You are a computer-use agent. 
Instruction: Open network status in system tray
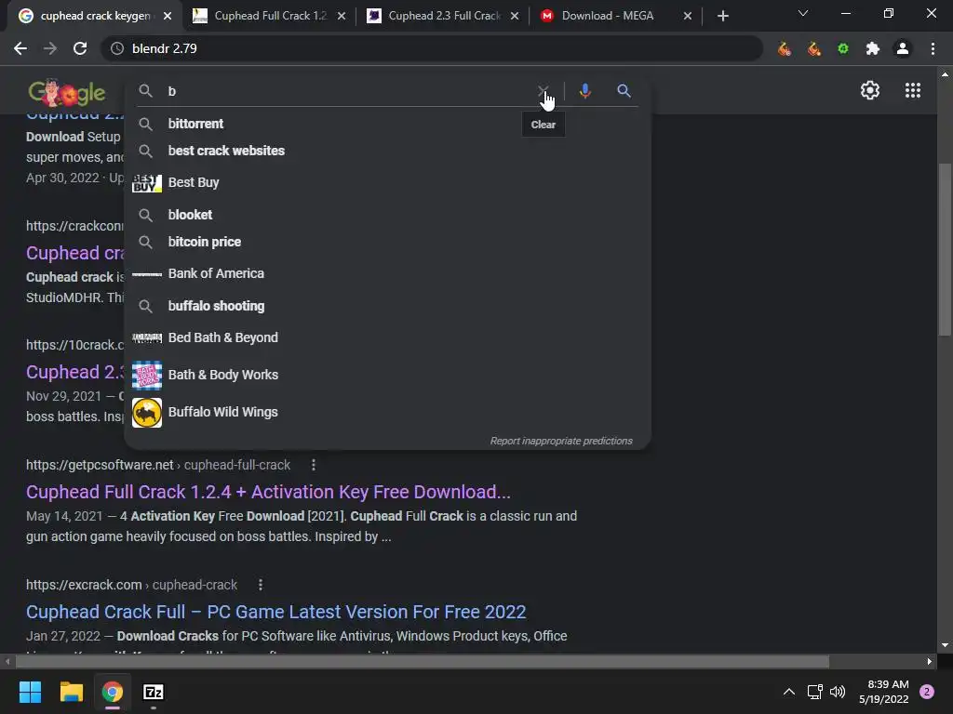point(814,692)
